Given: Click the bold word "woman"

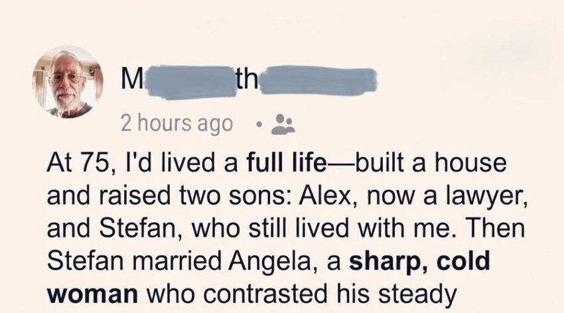Looking at the screenshot, I should click(89, 294).
